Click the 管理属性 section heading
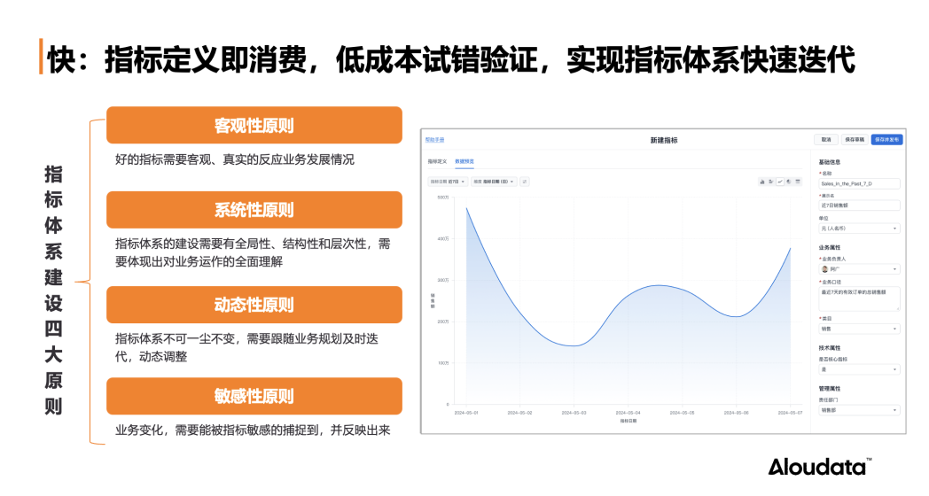 [x=830, y=389]
